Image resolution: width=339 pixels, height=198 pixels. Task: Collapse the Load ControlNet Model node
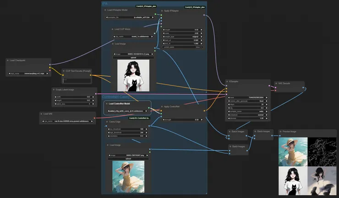tap(107, 104)
